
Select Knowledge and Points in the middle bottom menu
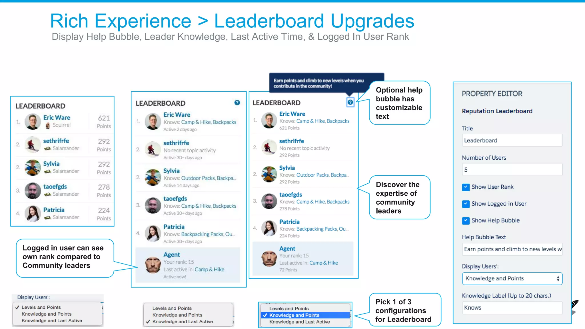(189, 315)
